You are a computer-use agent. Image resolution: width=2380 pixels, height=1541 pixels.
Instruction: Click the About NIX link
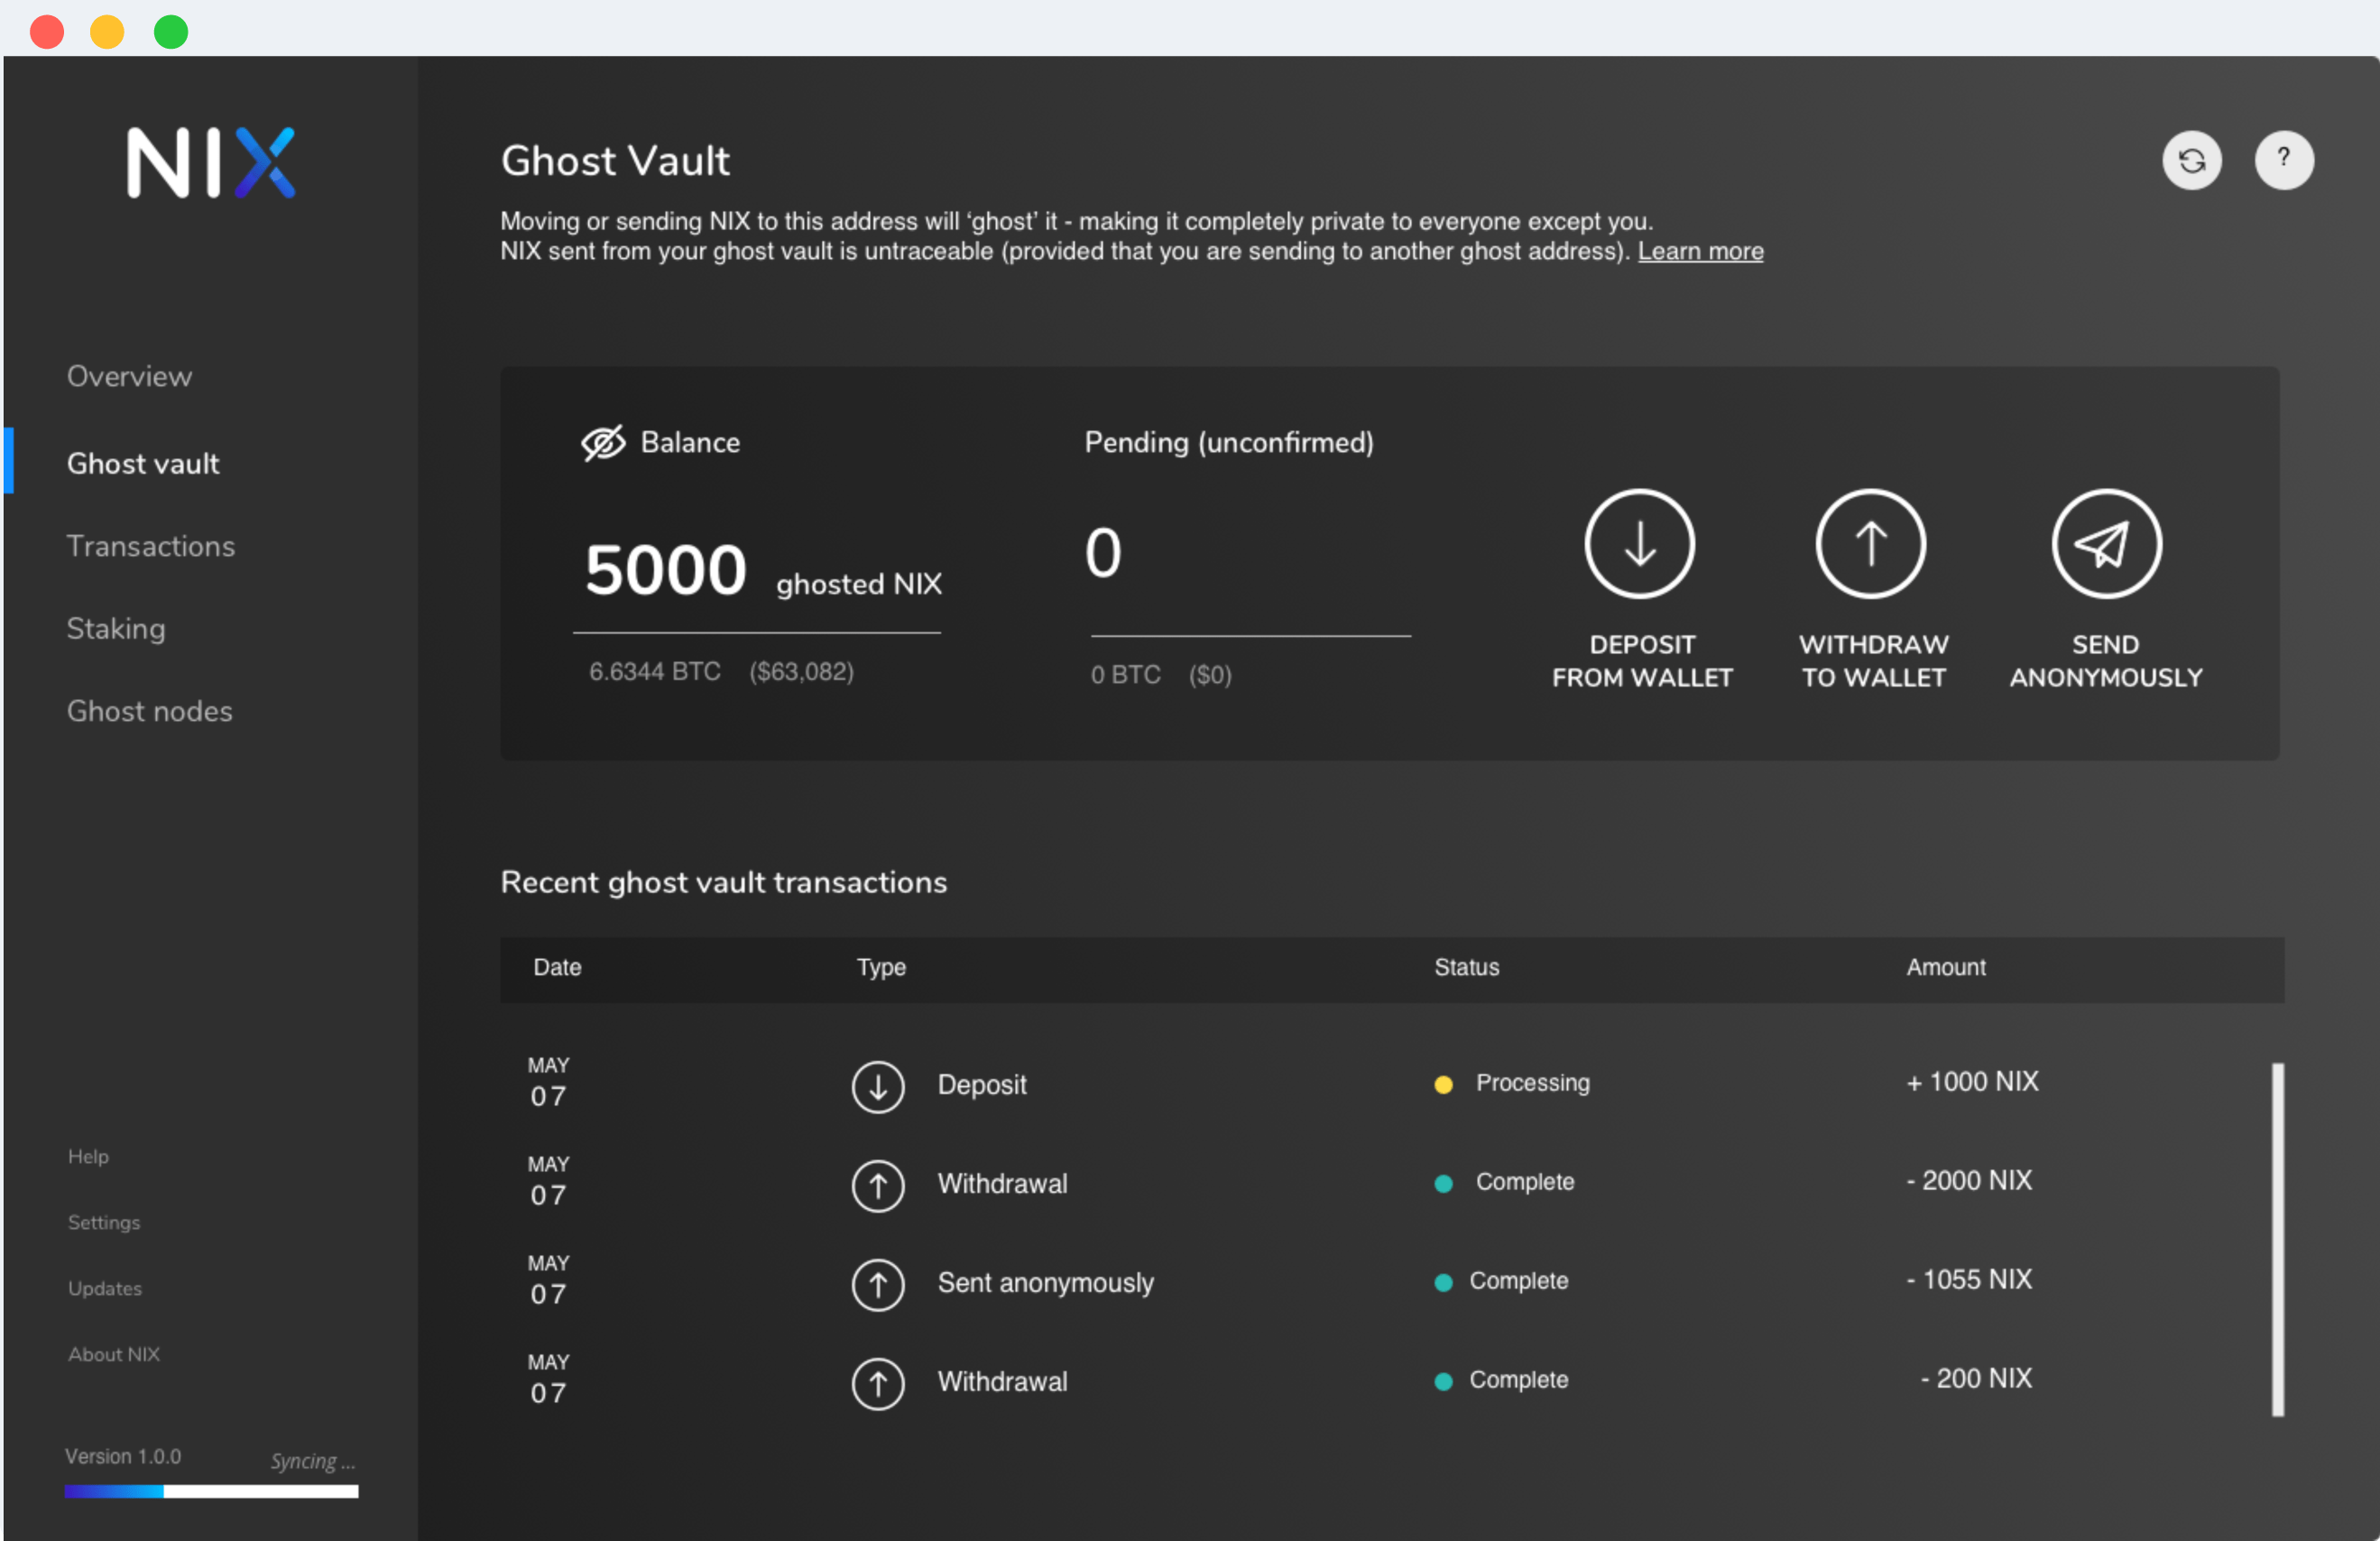[114, 1354]
